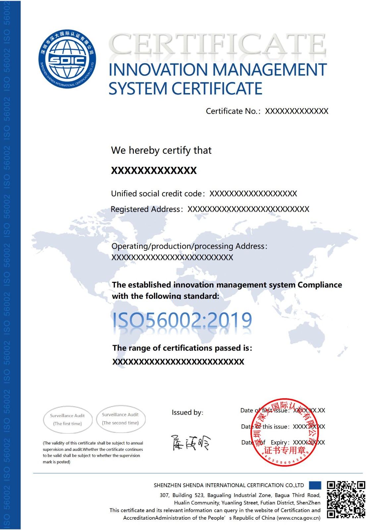Click the handwritten issuer signature
This screenshot has width=374, height=530.
click(190, 443)
